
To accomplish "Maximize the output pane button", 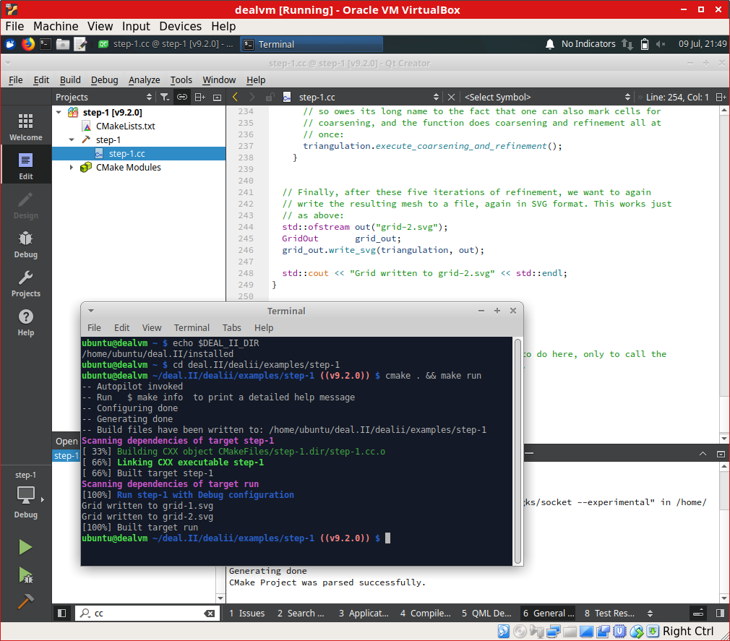I will (721, 454).
